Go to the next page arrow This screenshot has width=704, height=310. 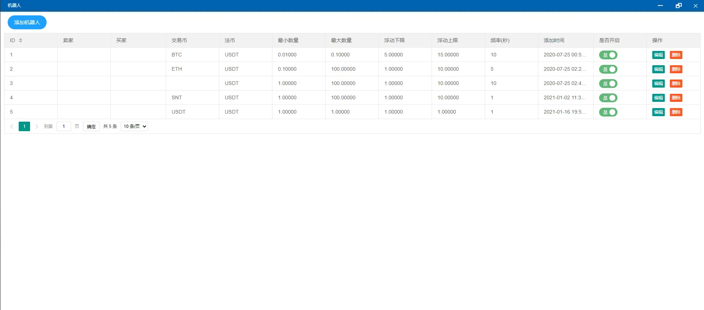coord(37,126)
